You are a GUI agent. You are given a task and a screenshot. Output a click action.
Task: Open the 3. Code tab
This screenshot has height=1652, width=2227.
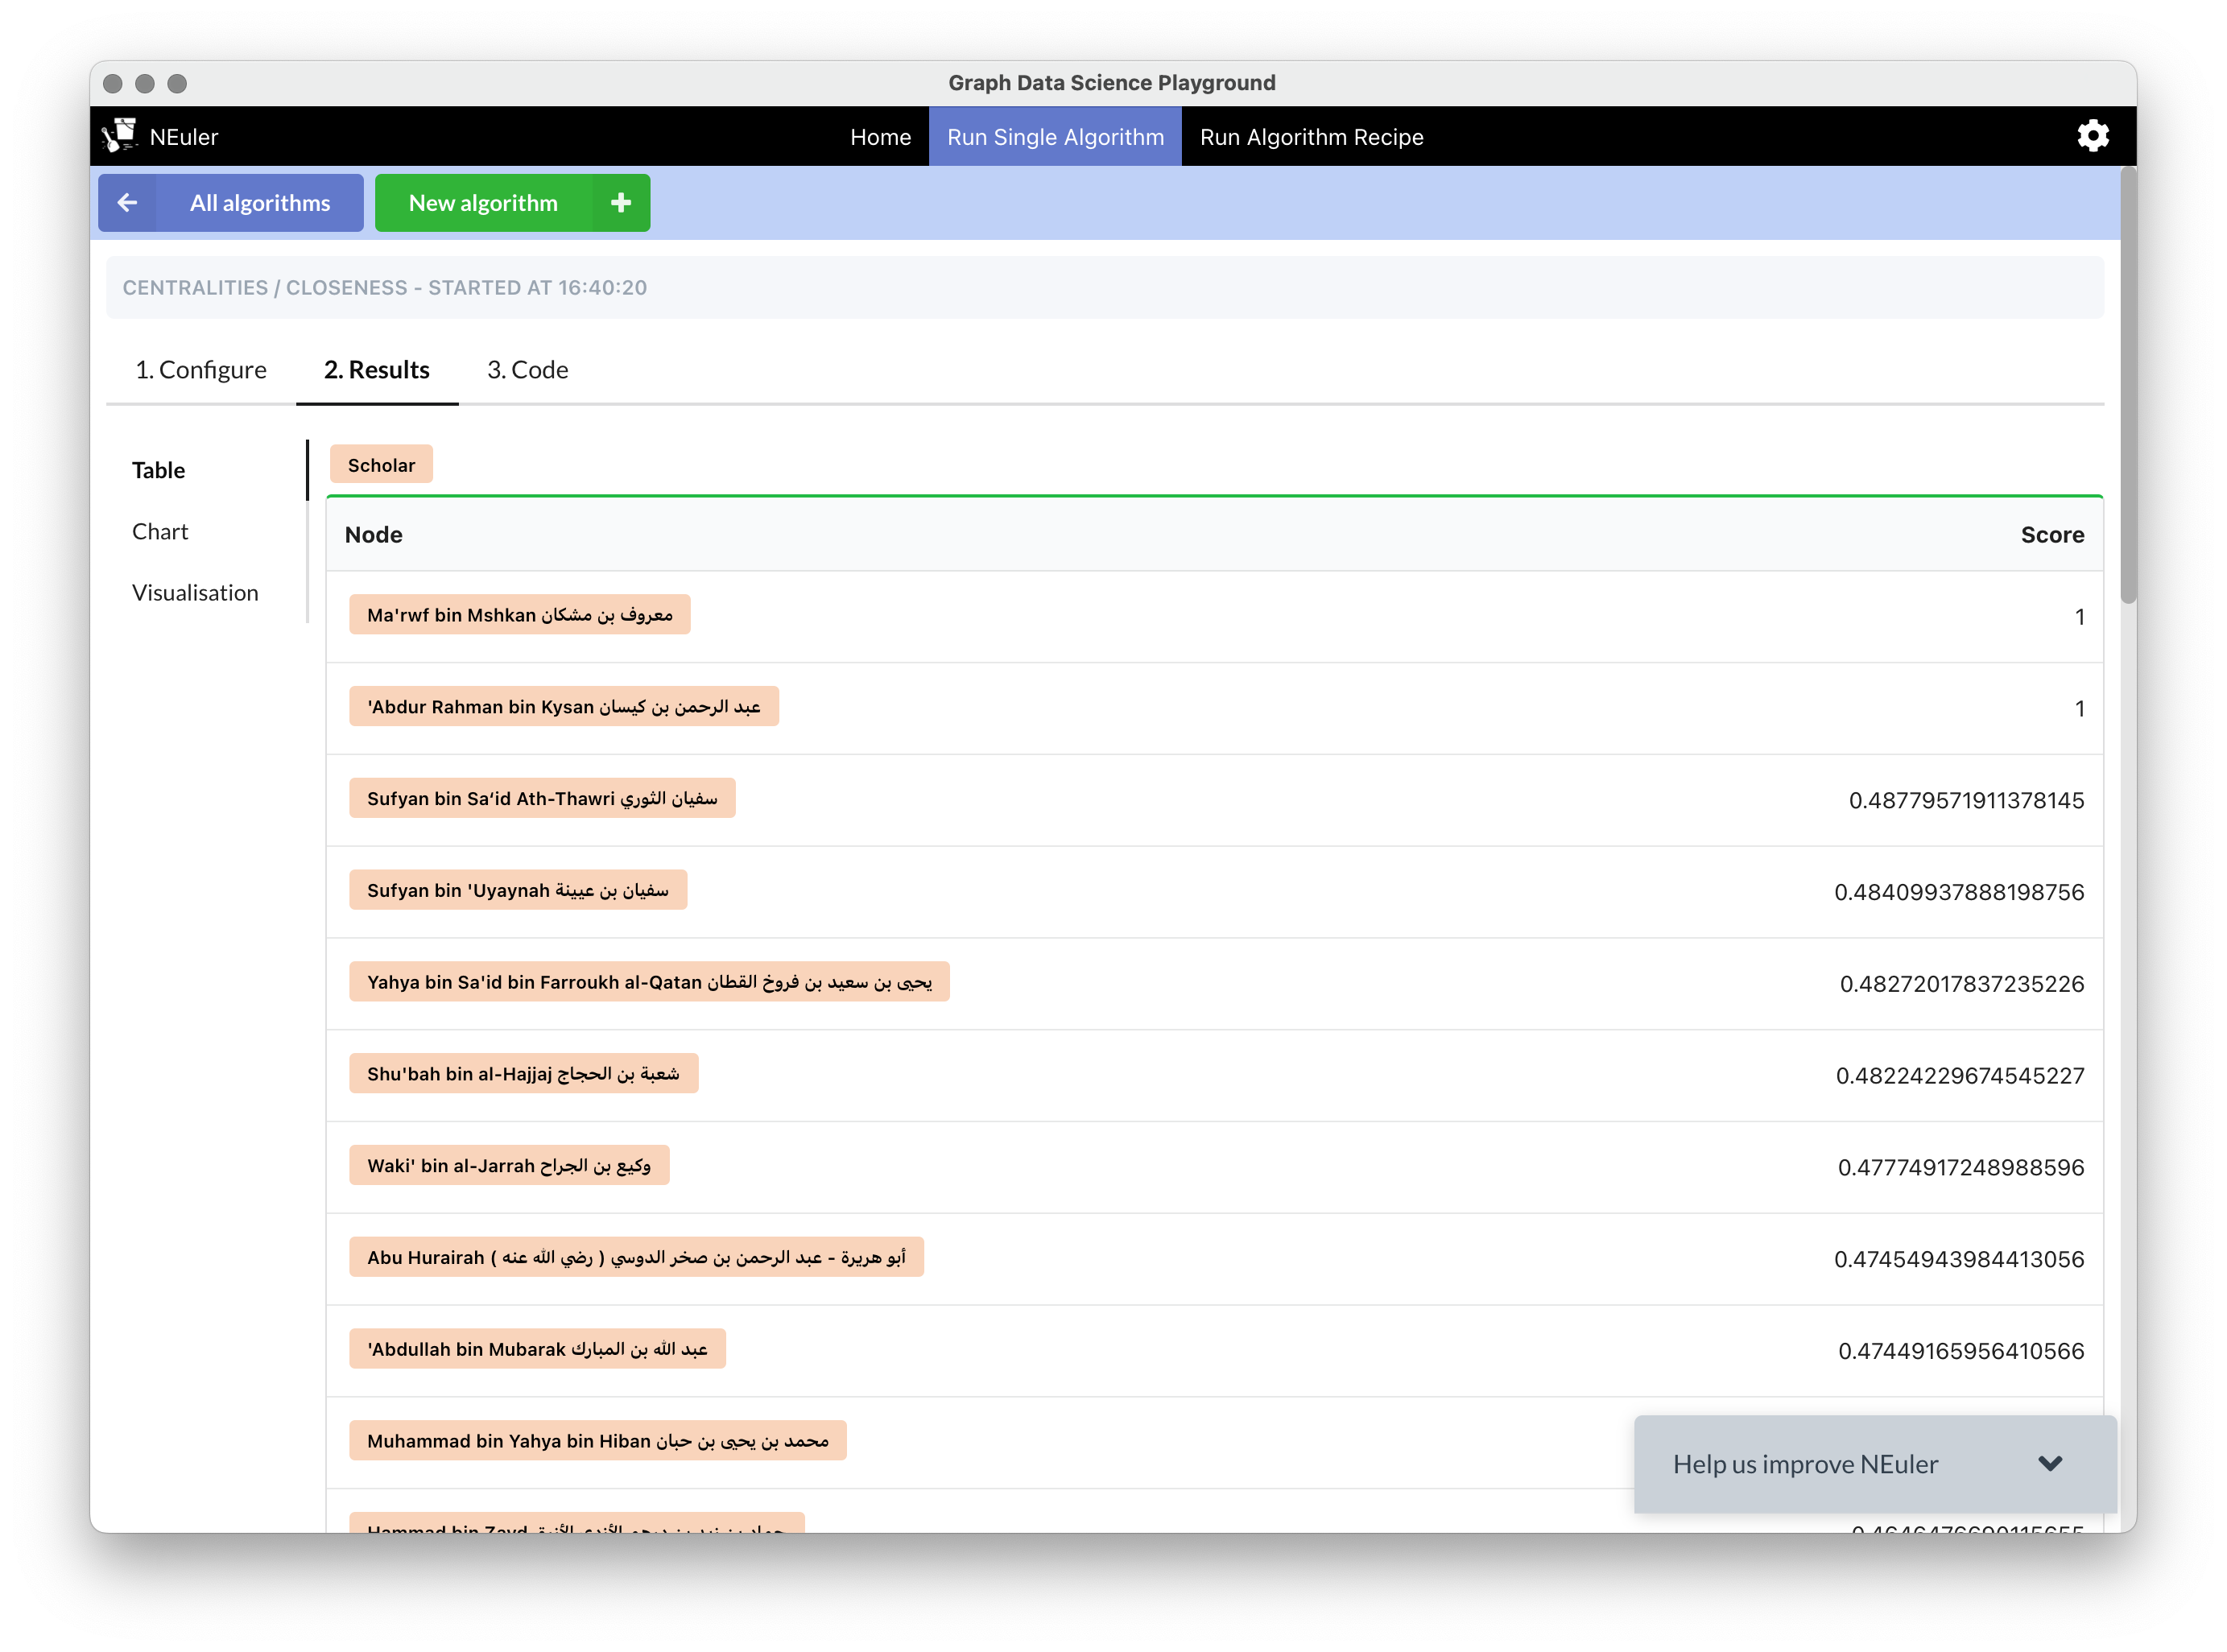pos(527,370)
